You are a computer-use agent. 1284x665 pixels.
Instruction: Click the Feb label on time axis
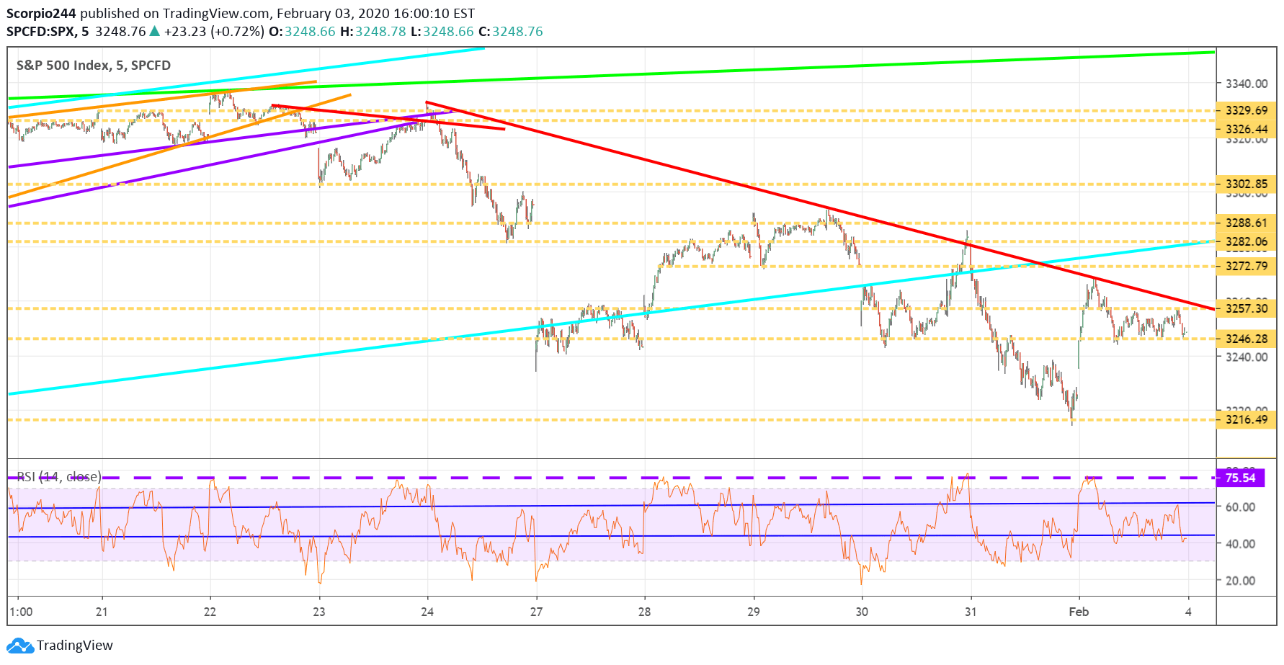(x=1079, y=612)
